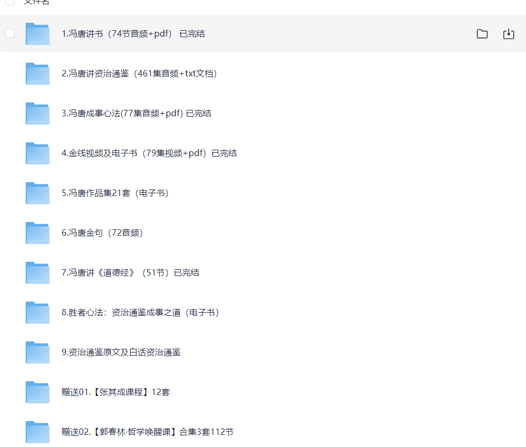Click folder icon of 5.冯唐作品集21套 row
526x447 pixels.
click(38, 193)
